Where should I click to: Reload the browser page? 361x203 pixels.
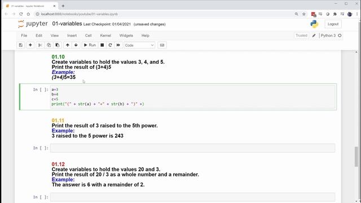click(21, 14)
